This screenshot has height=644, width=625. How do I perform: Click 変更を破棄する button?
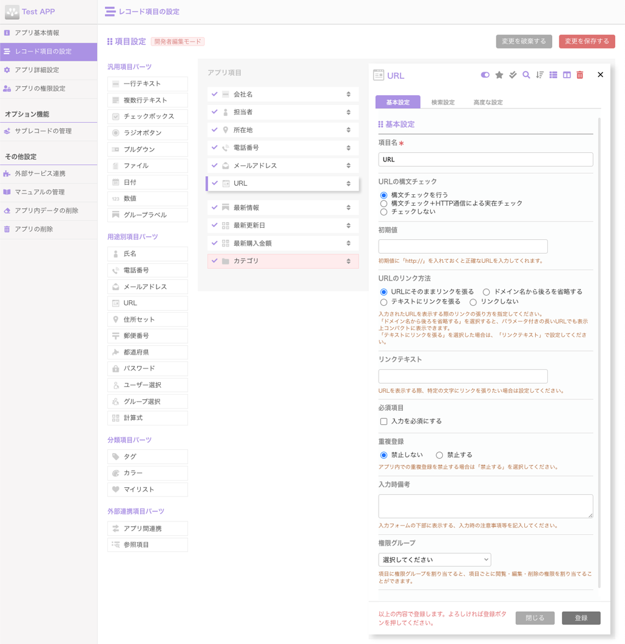(524, 41)
